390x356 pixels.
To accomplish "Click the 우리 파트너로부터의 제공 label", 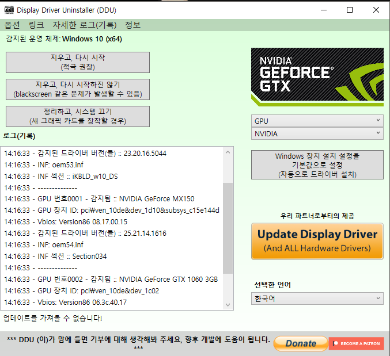I will [x=317, y=216].
